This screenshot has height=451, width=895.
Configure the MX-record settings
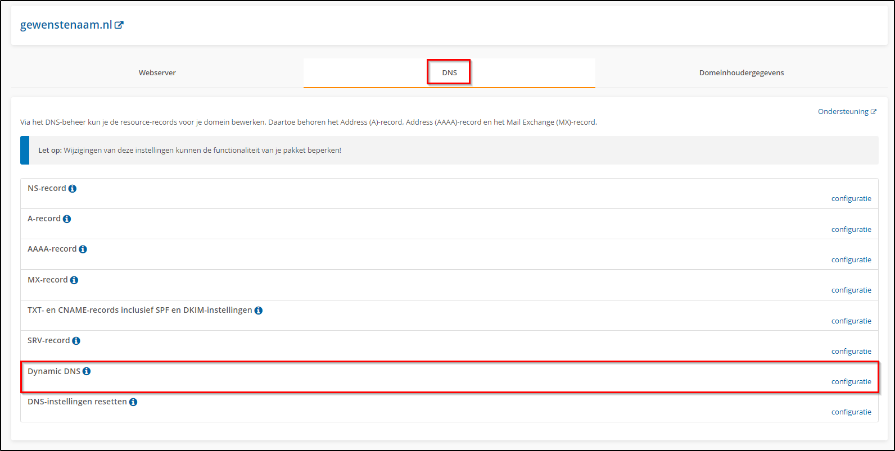851,290
